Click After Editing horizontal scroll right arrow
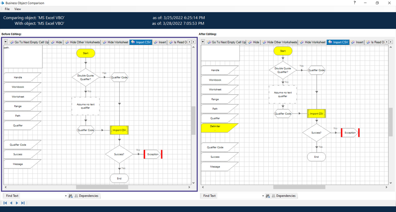 point(386,187)
